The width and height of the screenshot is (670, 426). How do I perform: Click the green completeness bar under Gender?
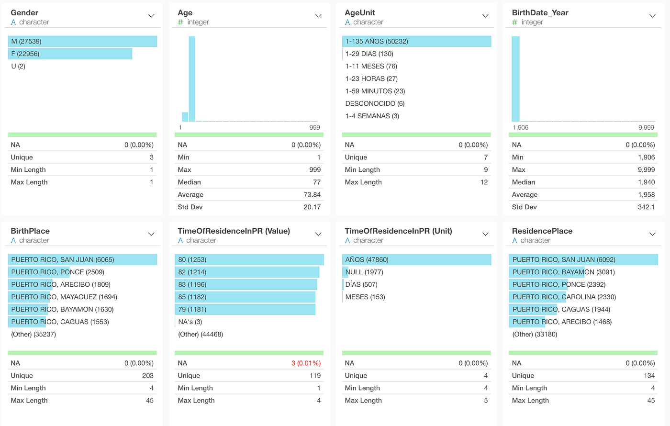click(82, 135)
